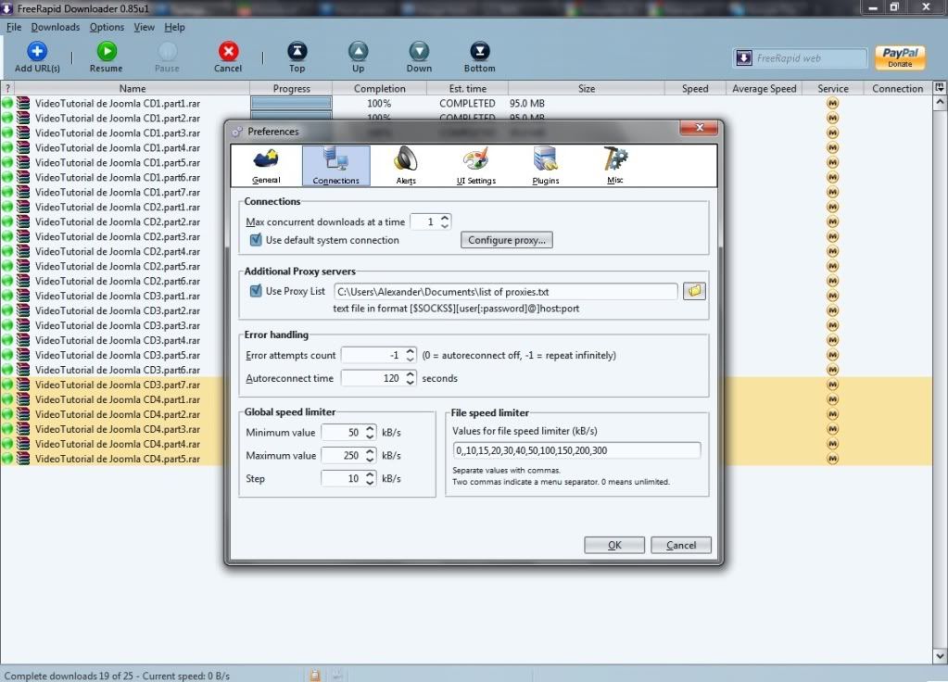Viewport: 948px width, 682px height.
Task: Click clipboard icon in status bar
Action: coord(314,676)
